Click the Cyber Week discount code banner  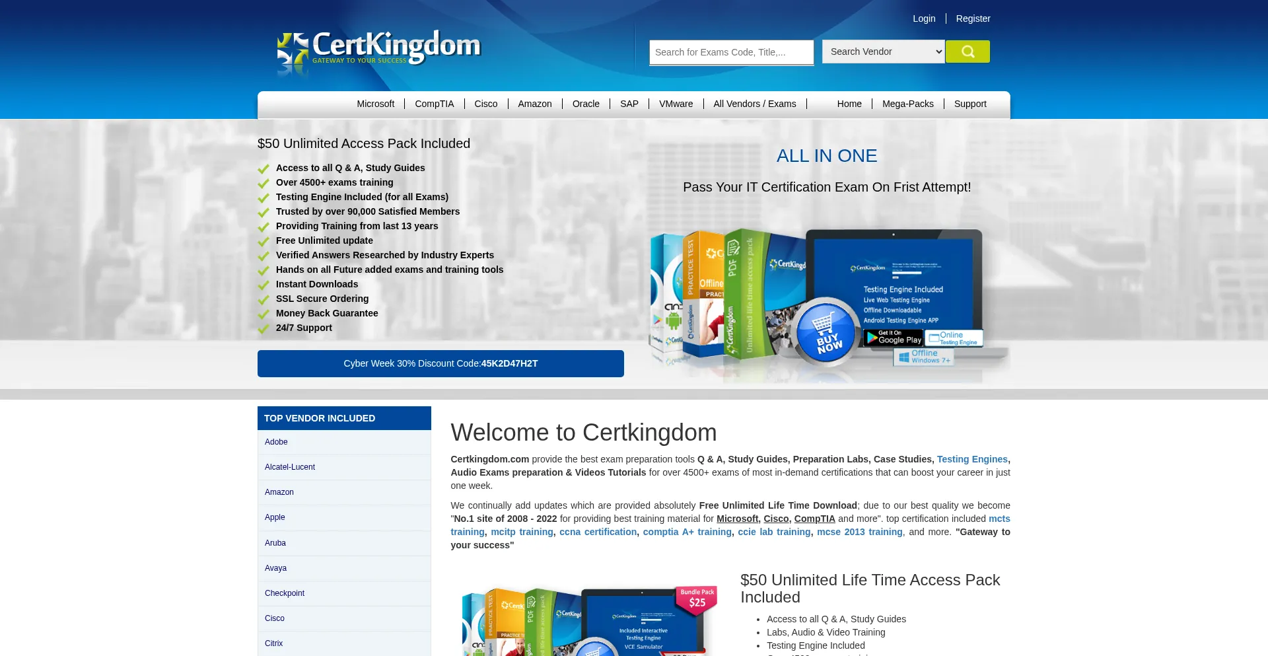440,363
